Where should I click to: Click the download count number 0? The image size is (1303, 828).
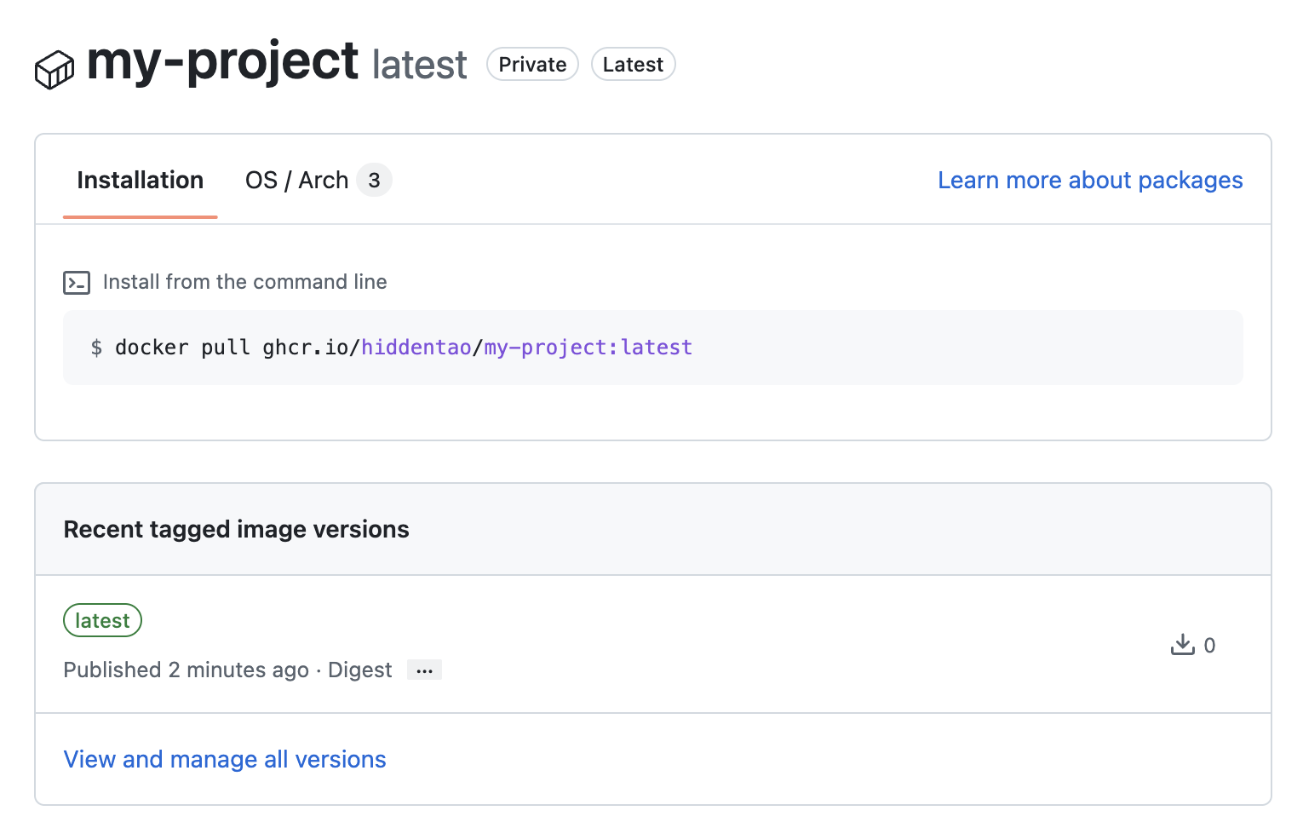pos(1209,646)
